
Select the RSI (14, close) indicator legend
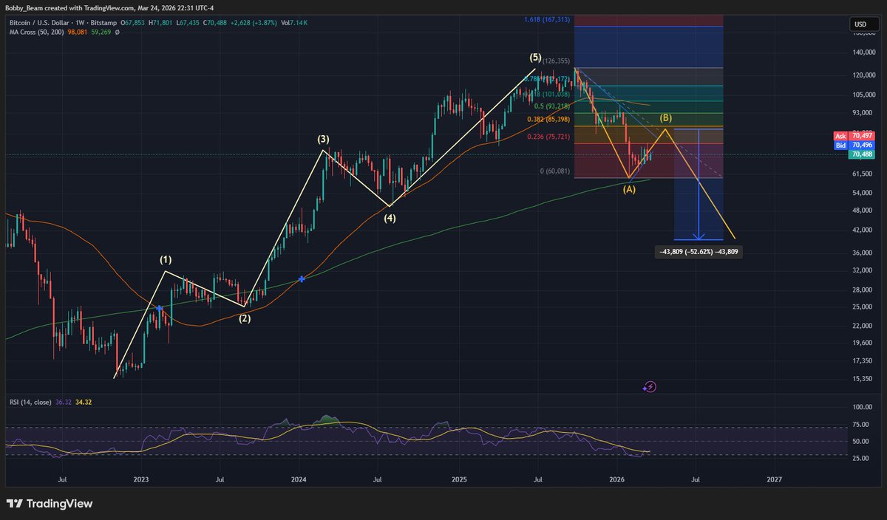click(x=29, y=402)
